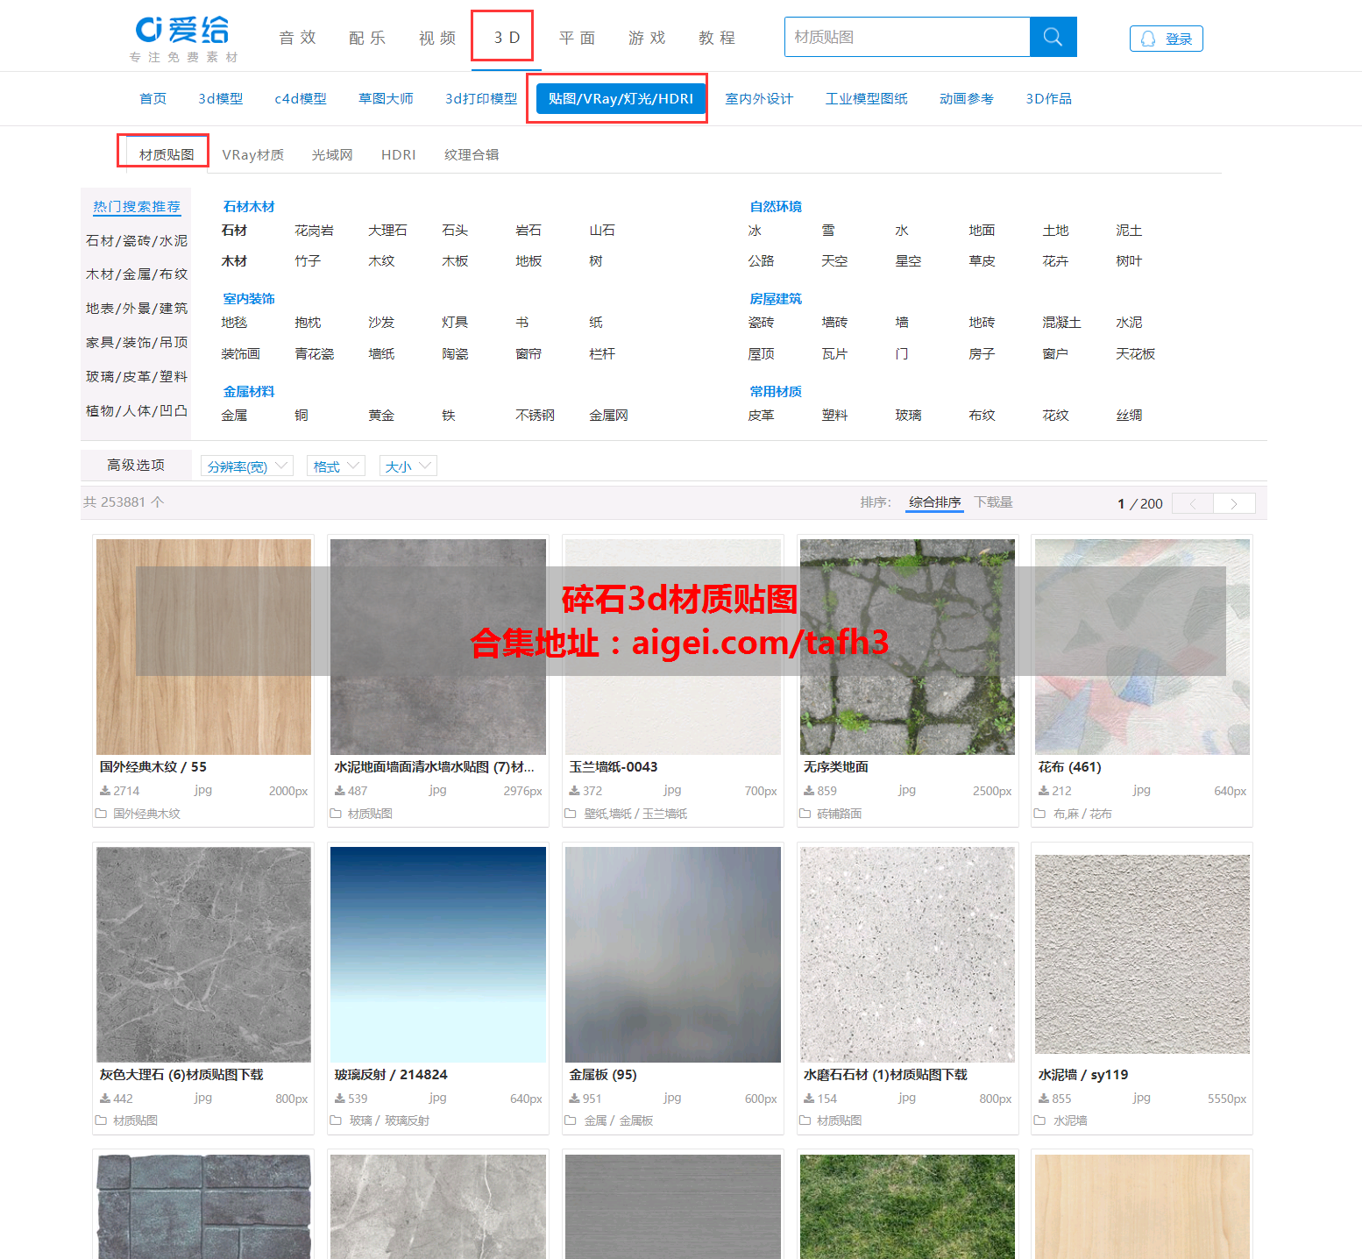Expand the 大小 filter dropdown
1362x1259 pixels.
(x=408, y=466)
